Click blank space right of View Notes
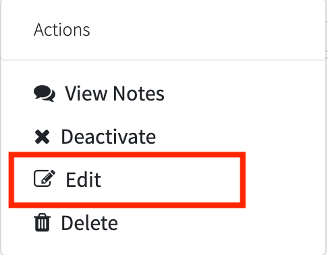Image resolution: width=328 pixels, height=255 pixels. tap(243, 93)
